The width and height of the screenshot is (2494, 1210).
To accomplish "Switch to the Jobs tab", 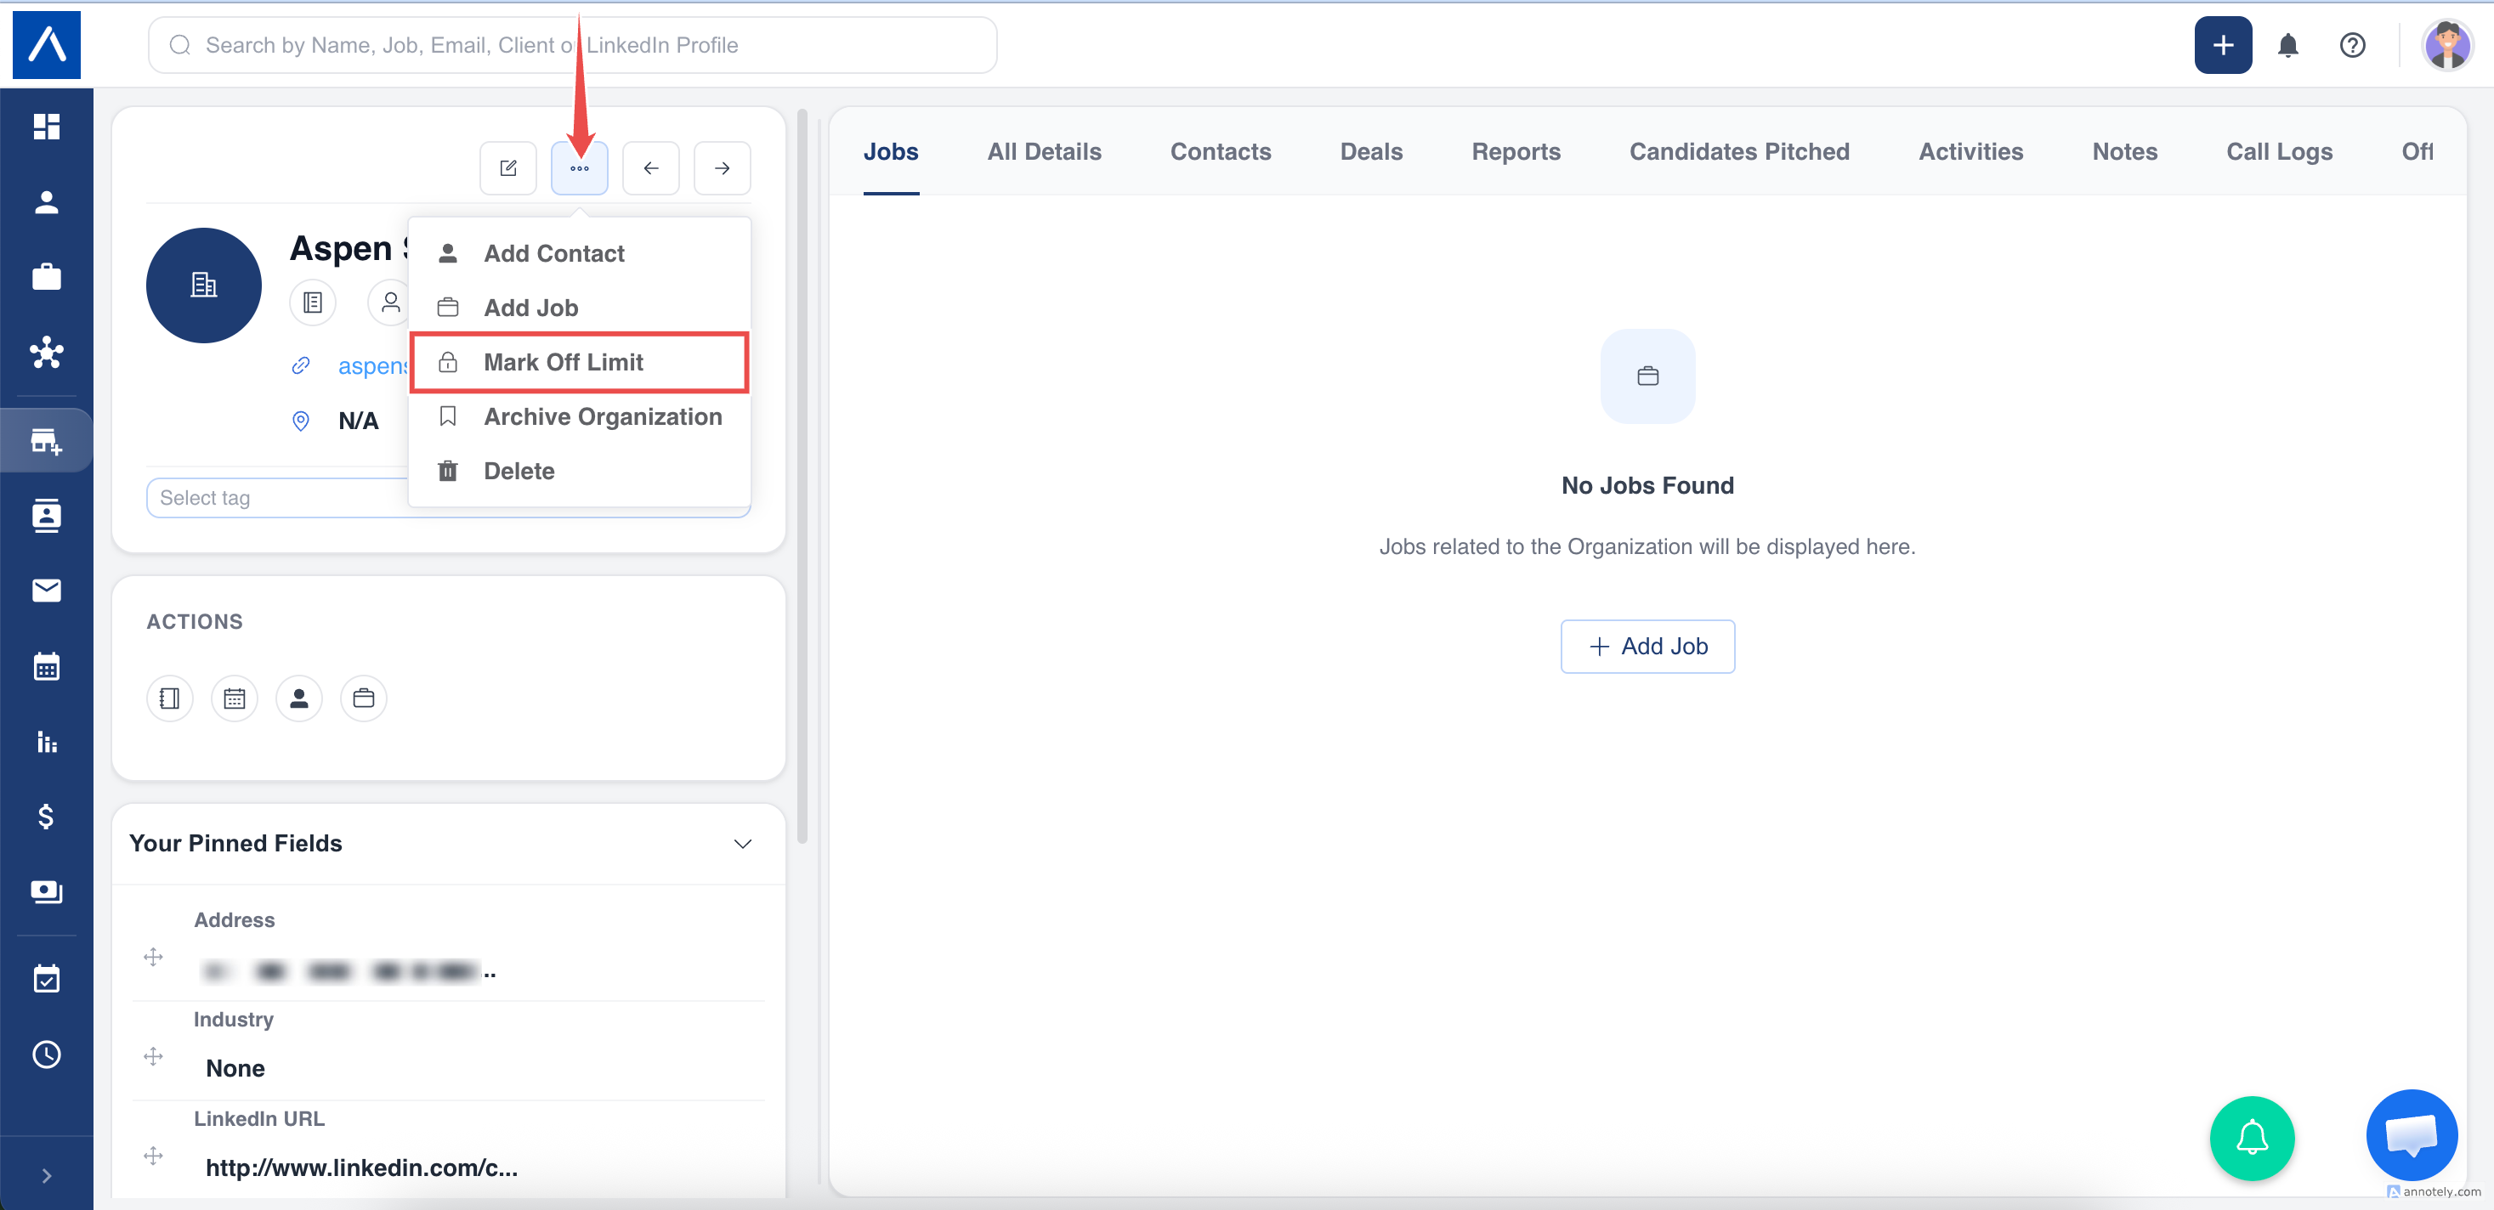I will tap(891, 152).
